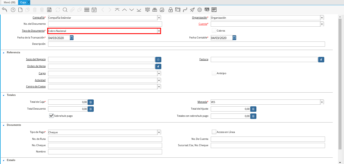Click the undo changes arrow in toolbar
This screenshot has height=164, width=344.
(x=4, y=10)
